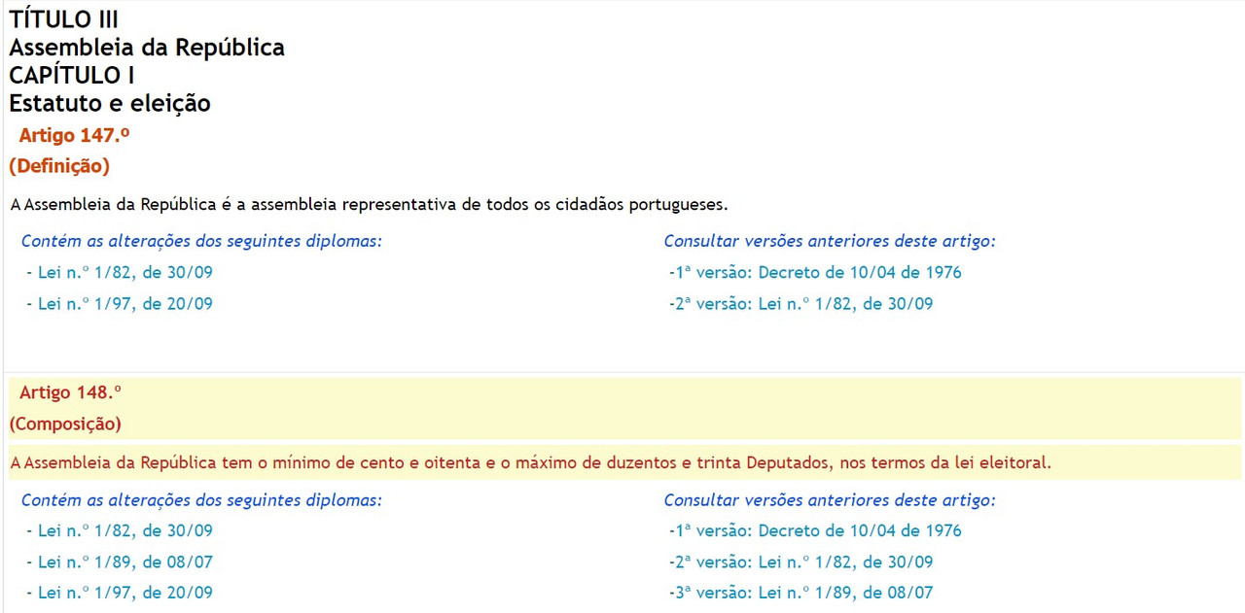Click the (Composição) subtitle
Image resolution: width=1245 pixels, height=613 pixels.
tap(65, 424)
